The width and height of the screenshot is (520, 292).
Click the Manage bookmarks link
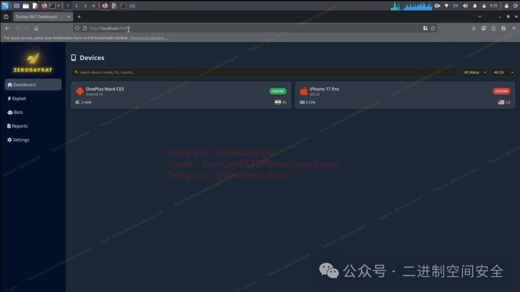point(149,38)
